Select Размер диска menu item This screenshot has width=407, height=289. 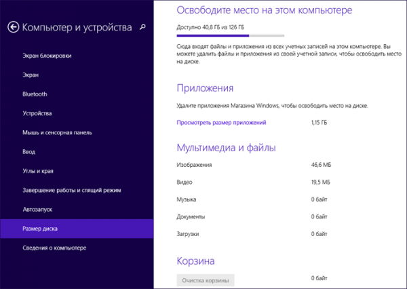pos(41,229)
